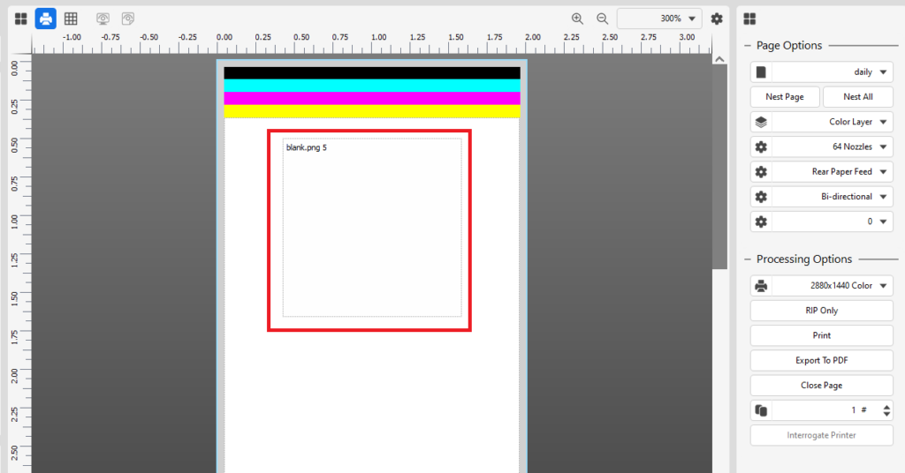905x473 pixels.
Task: Click the yellow color bar on page
Action: [x=372, y=111]
